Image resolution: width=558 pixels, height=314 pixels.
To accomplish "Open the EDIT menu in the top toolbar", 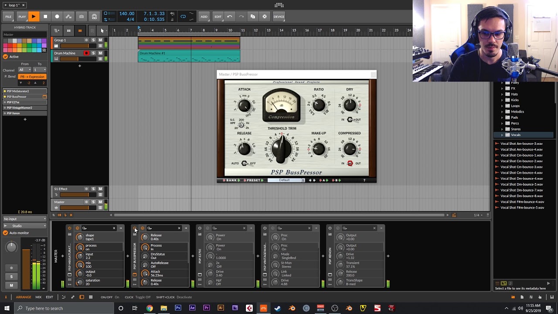I will (218, 17).
